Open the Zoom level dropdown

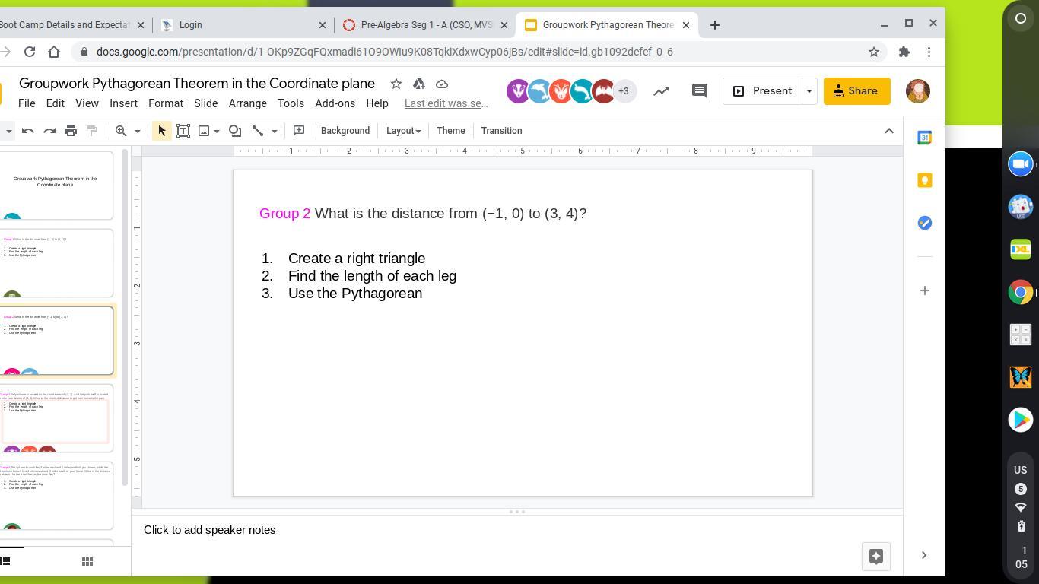137,131
